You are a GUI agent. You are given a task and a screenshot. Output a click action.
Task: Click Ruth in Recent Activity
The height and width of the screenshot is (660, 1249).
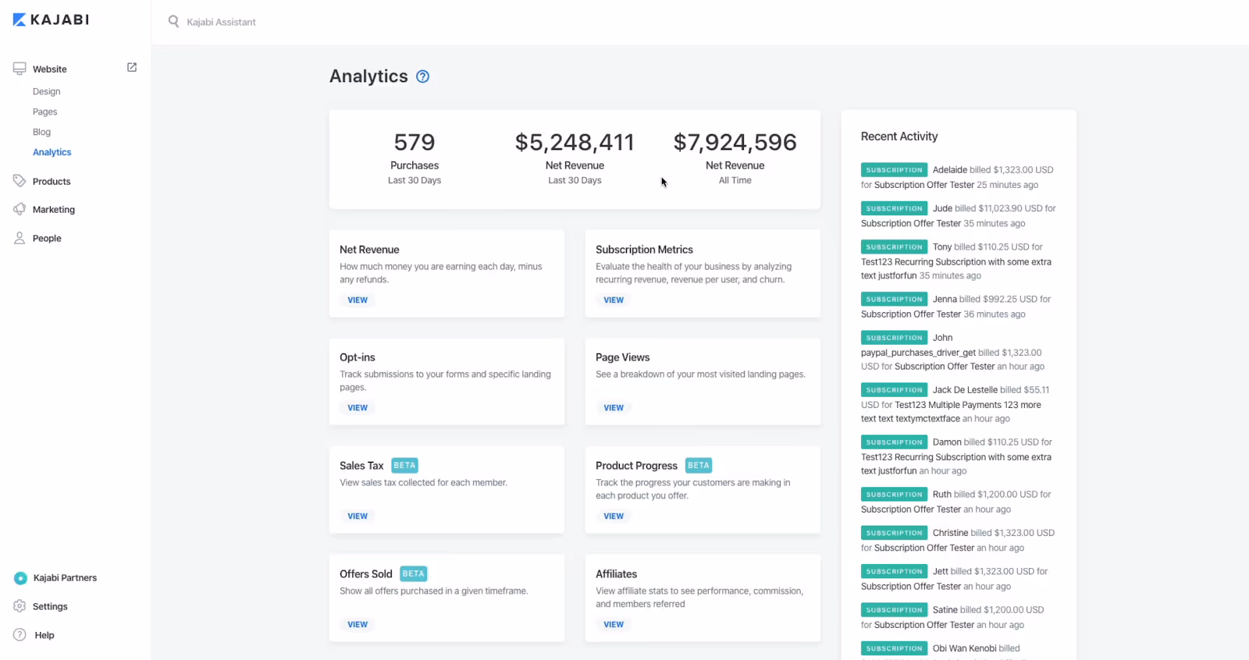point(942,495)
